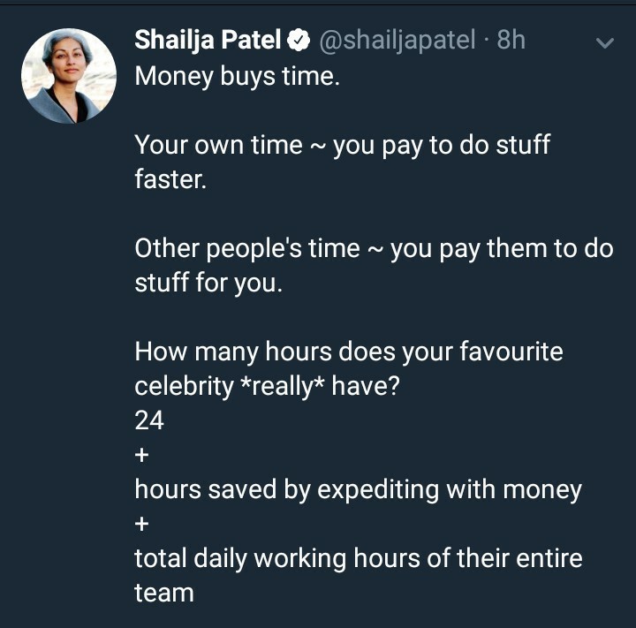Screen dimensions: 636x628
Task: Click the emphasized word *really*
Action: (283, 386)
